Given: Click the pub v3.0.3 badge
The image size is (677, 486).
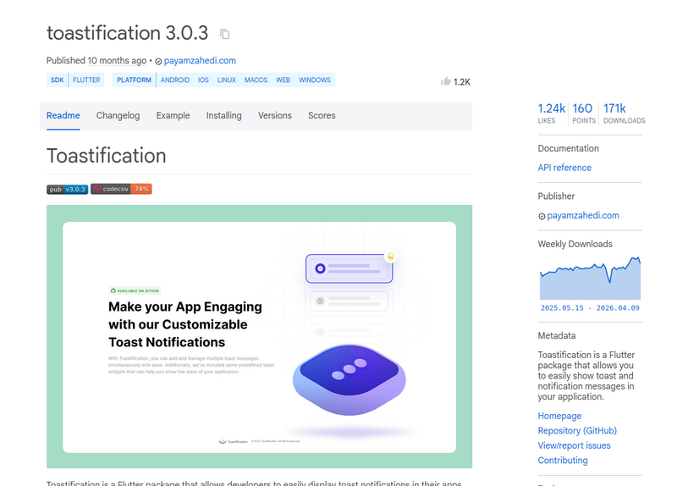Looking at the screenshot, I should point(68,189).
